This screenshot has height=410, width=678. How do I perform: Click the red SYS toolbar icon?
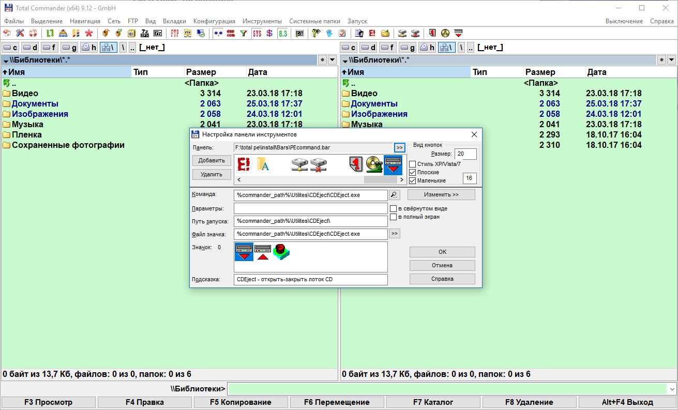[257, 34]
